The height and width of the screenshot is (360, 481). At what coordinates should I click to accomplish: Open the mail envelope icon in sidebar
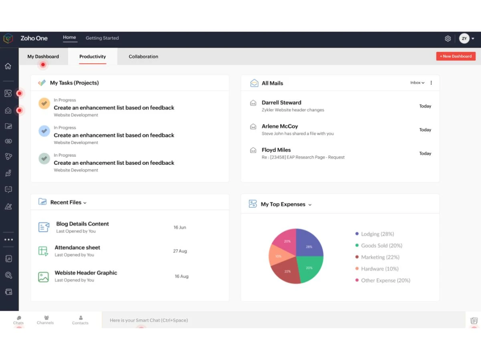(x=8, y=110)
